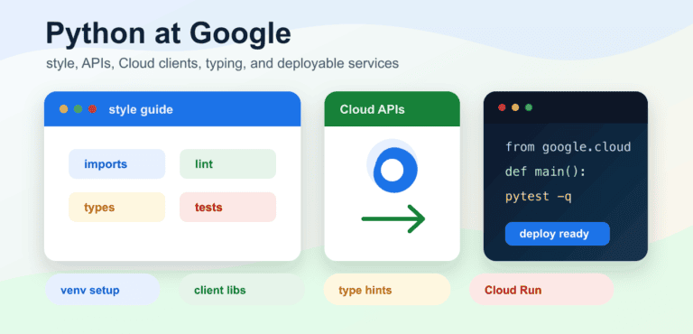
Task: Click the yellow dot in style guide header
Action: coord(64,109)
